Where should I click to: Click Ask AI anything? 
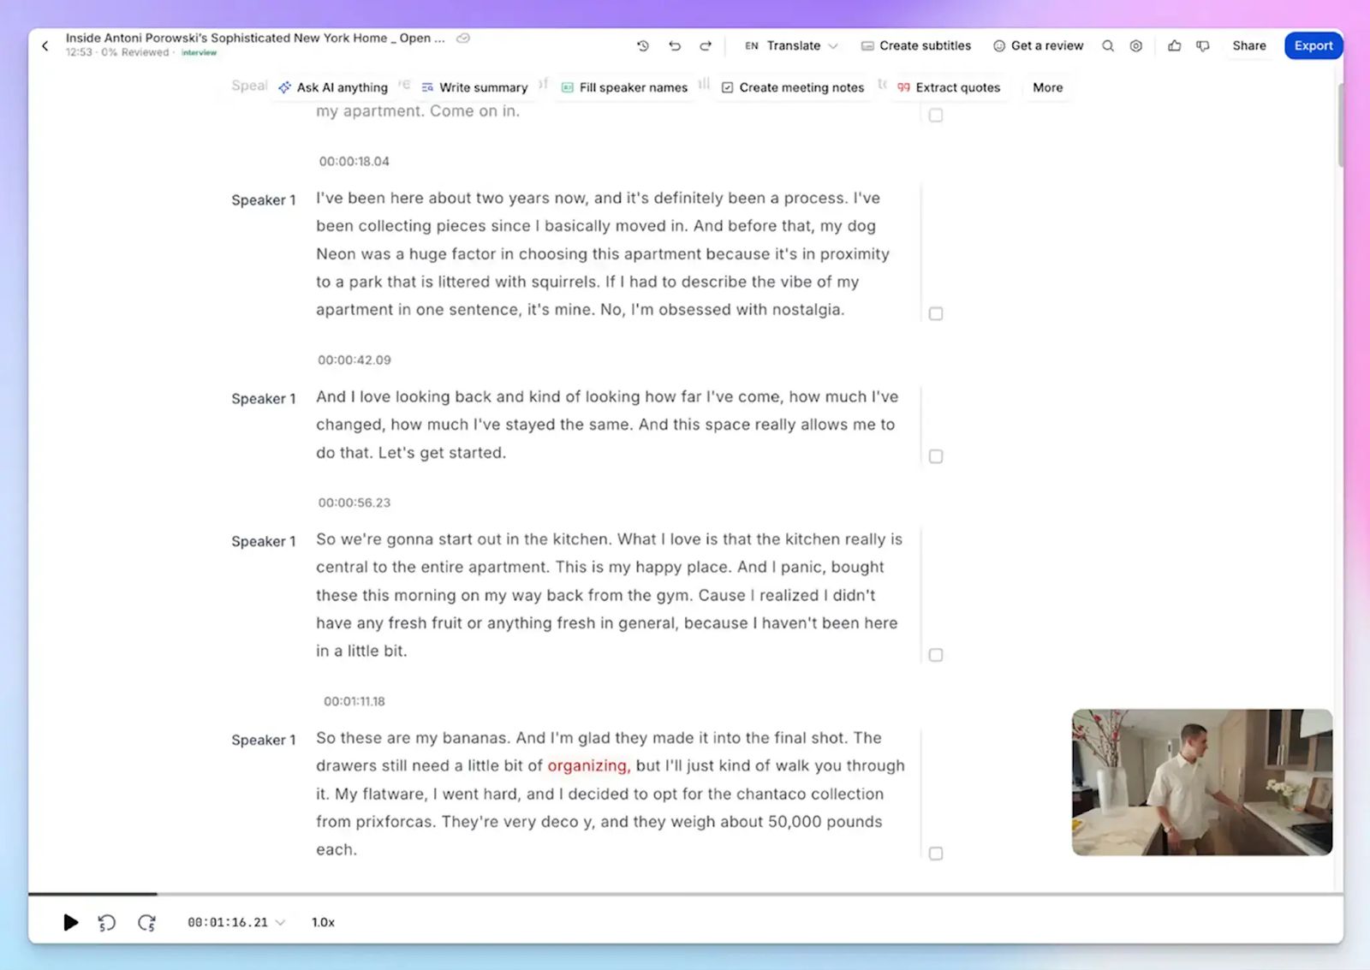point(341,86)
